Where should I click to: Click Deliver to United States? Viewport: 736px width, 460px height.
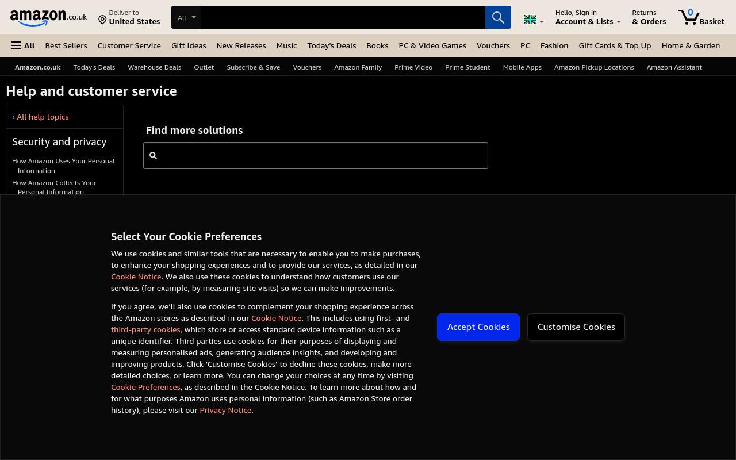tap(129, 17)
